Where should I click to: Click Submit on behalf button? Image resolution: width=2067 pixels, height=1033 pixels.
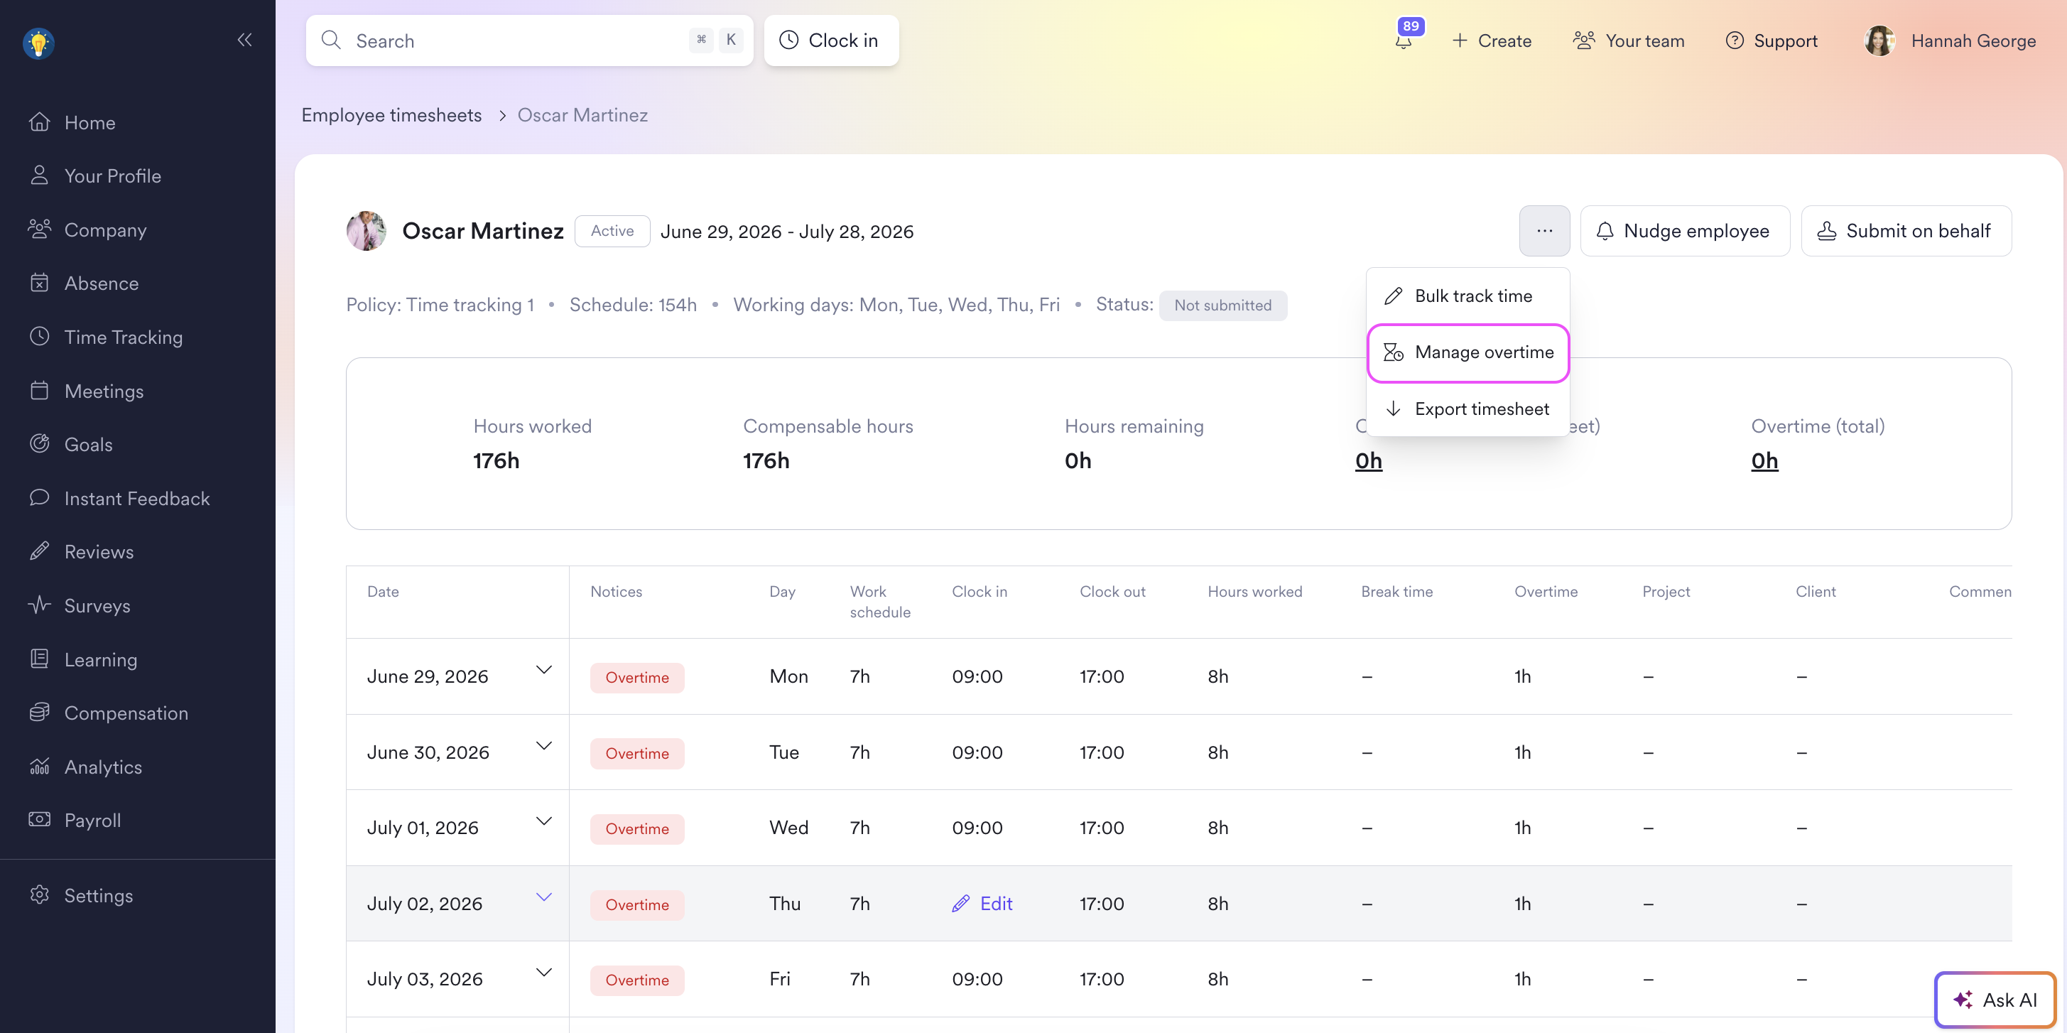pos(1906,231)
